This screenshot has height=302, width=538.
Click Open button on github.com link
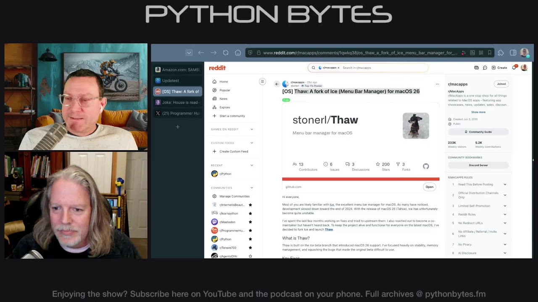point(429,187)
